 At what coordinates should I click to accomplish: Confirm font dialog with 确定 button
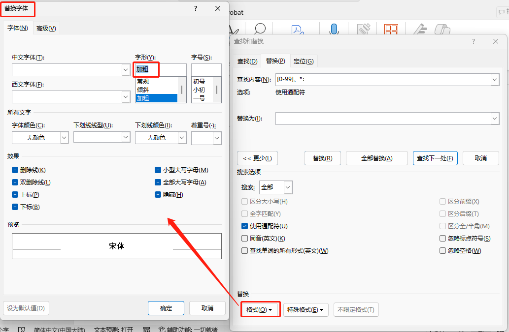tap(166, 308)
